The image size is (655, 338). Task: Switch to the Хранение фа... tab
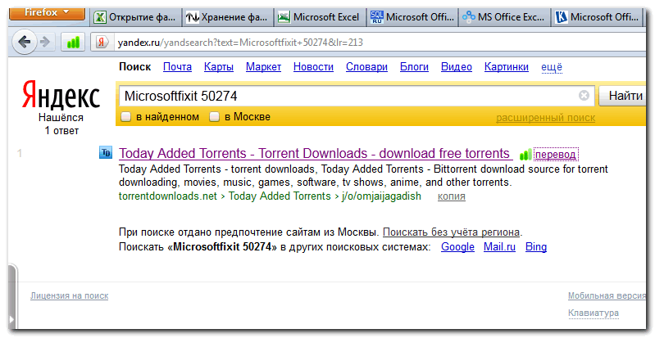228,17
